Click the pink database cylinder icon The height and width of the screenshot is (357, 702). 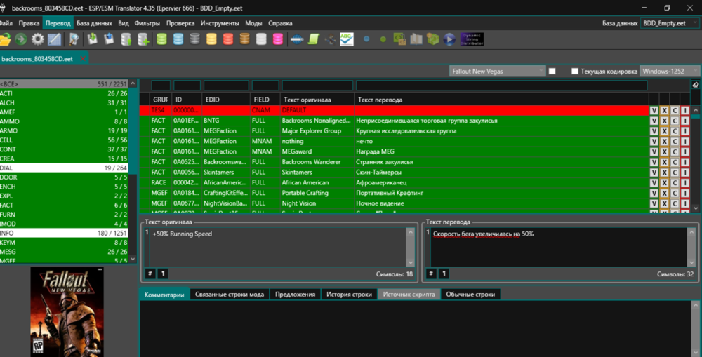click(278, 39)
